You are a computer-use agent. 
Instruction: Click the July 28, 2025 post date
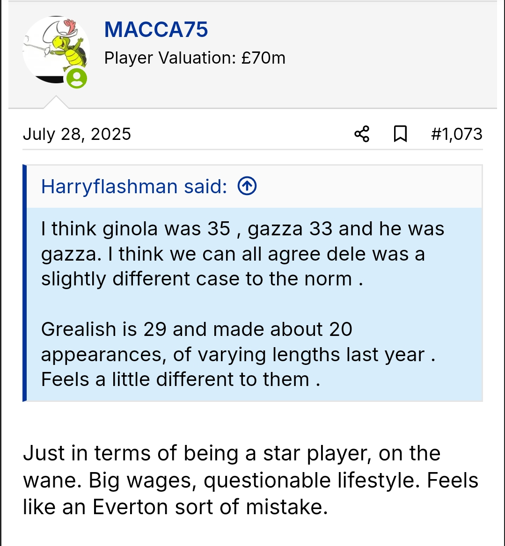[x=77, y=134]
